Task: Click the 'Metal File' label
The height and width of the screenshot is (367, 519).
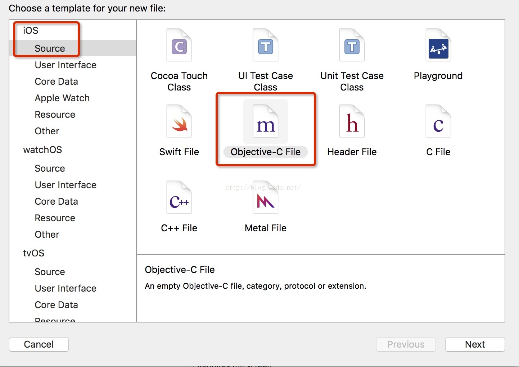Action: (x=266, y=228)
